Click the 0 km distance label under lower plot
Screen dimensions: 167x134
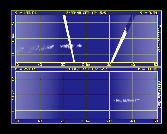(86, 121)
